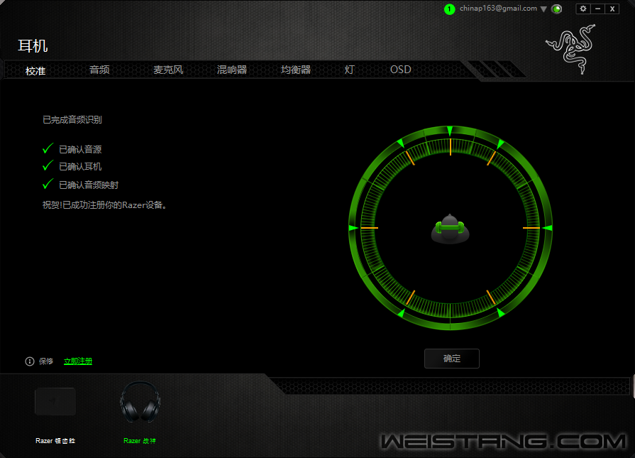Click the 保修 warranty label

(46, 361)
